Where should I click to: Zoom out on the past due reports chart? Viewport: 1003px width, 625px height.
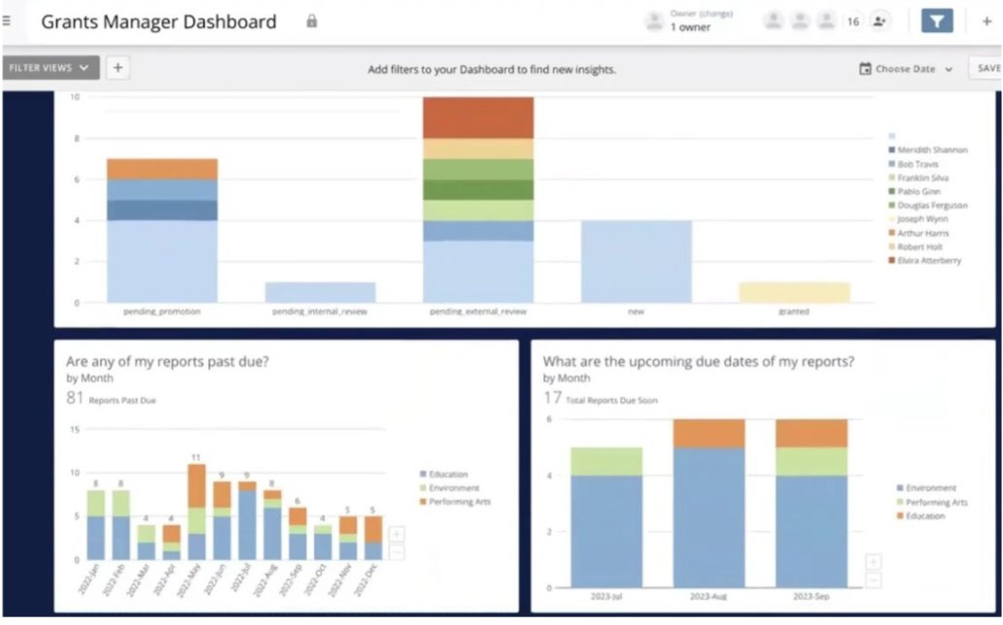click(397, 551)
